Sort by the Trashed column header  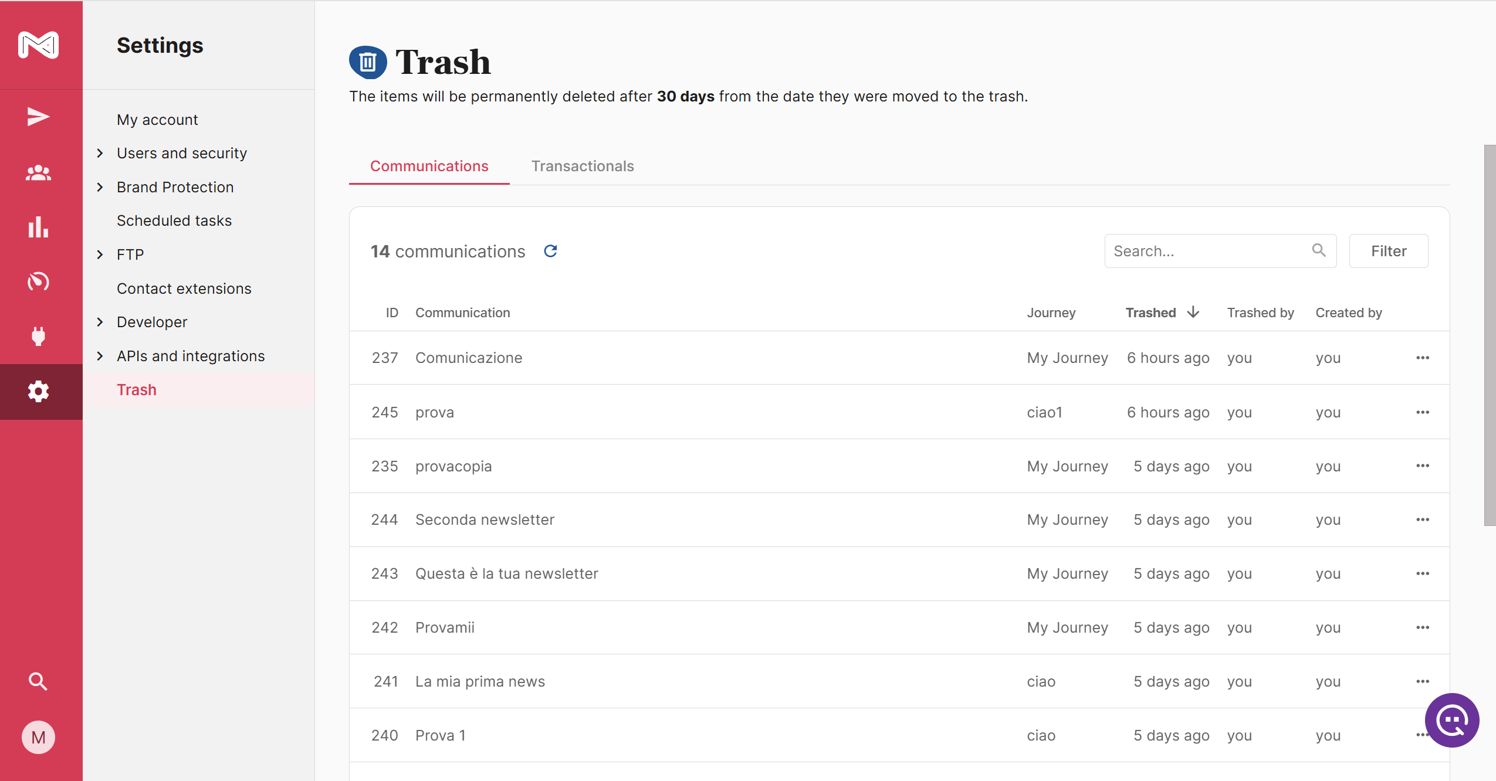[x=1150, y=313]
